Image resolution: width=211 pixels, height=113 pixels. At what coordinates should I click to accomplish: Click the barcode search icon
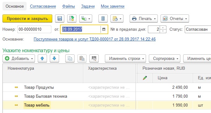tap(94, 58)
